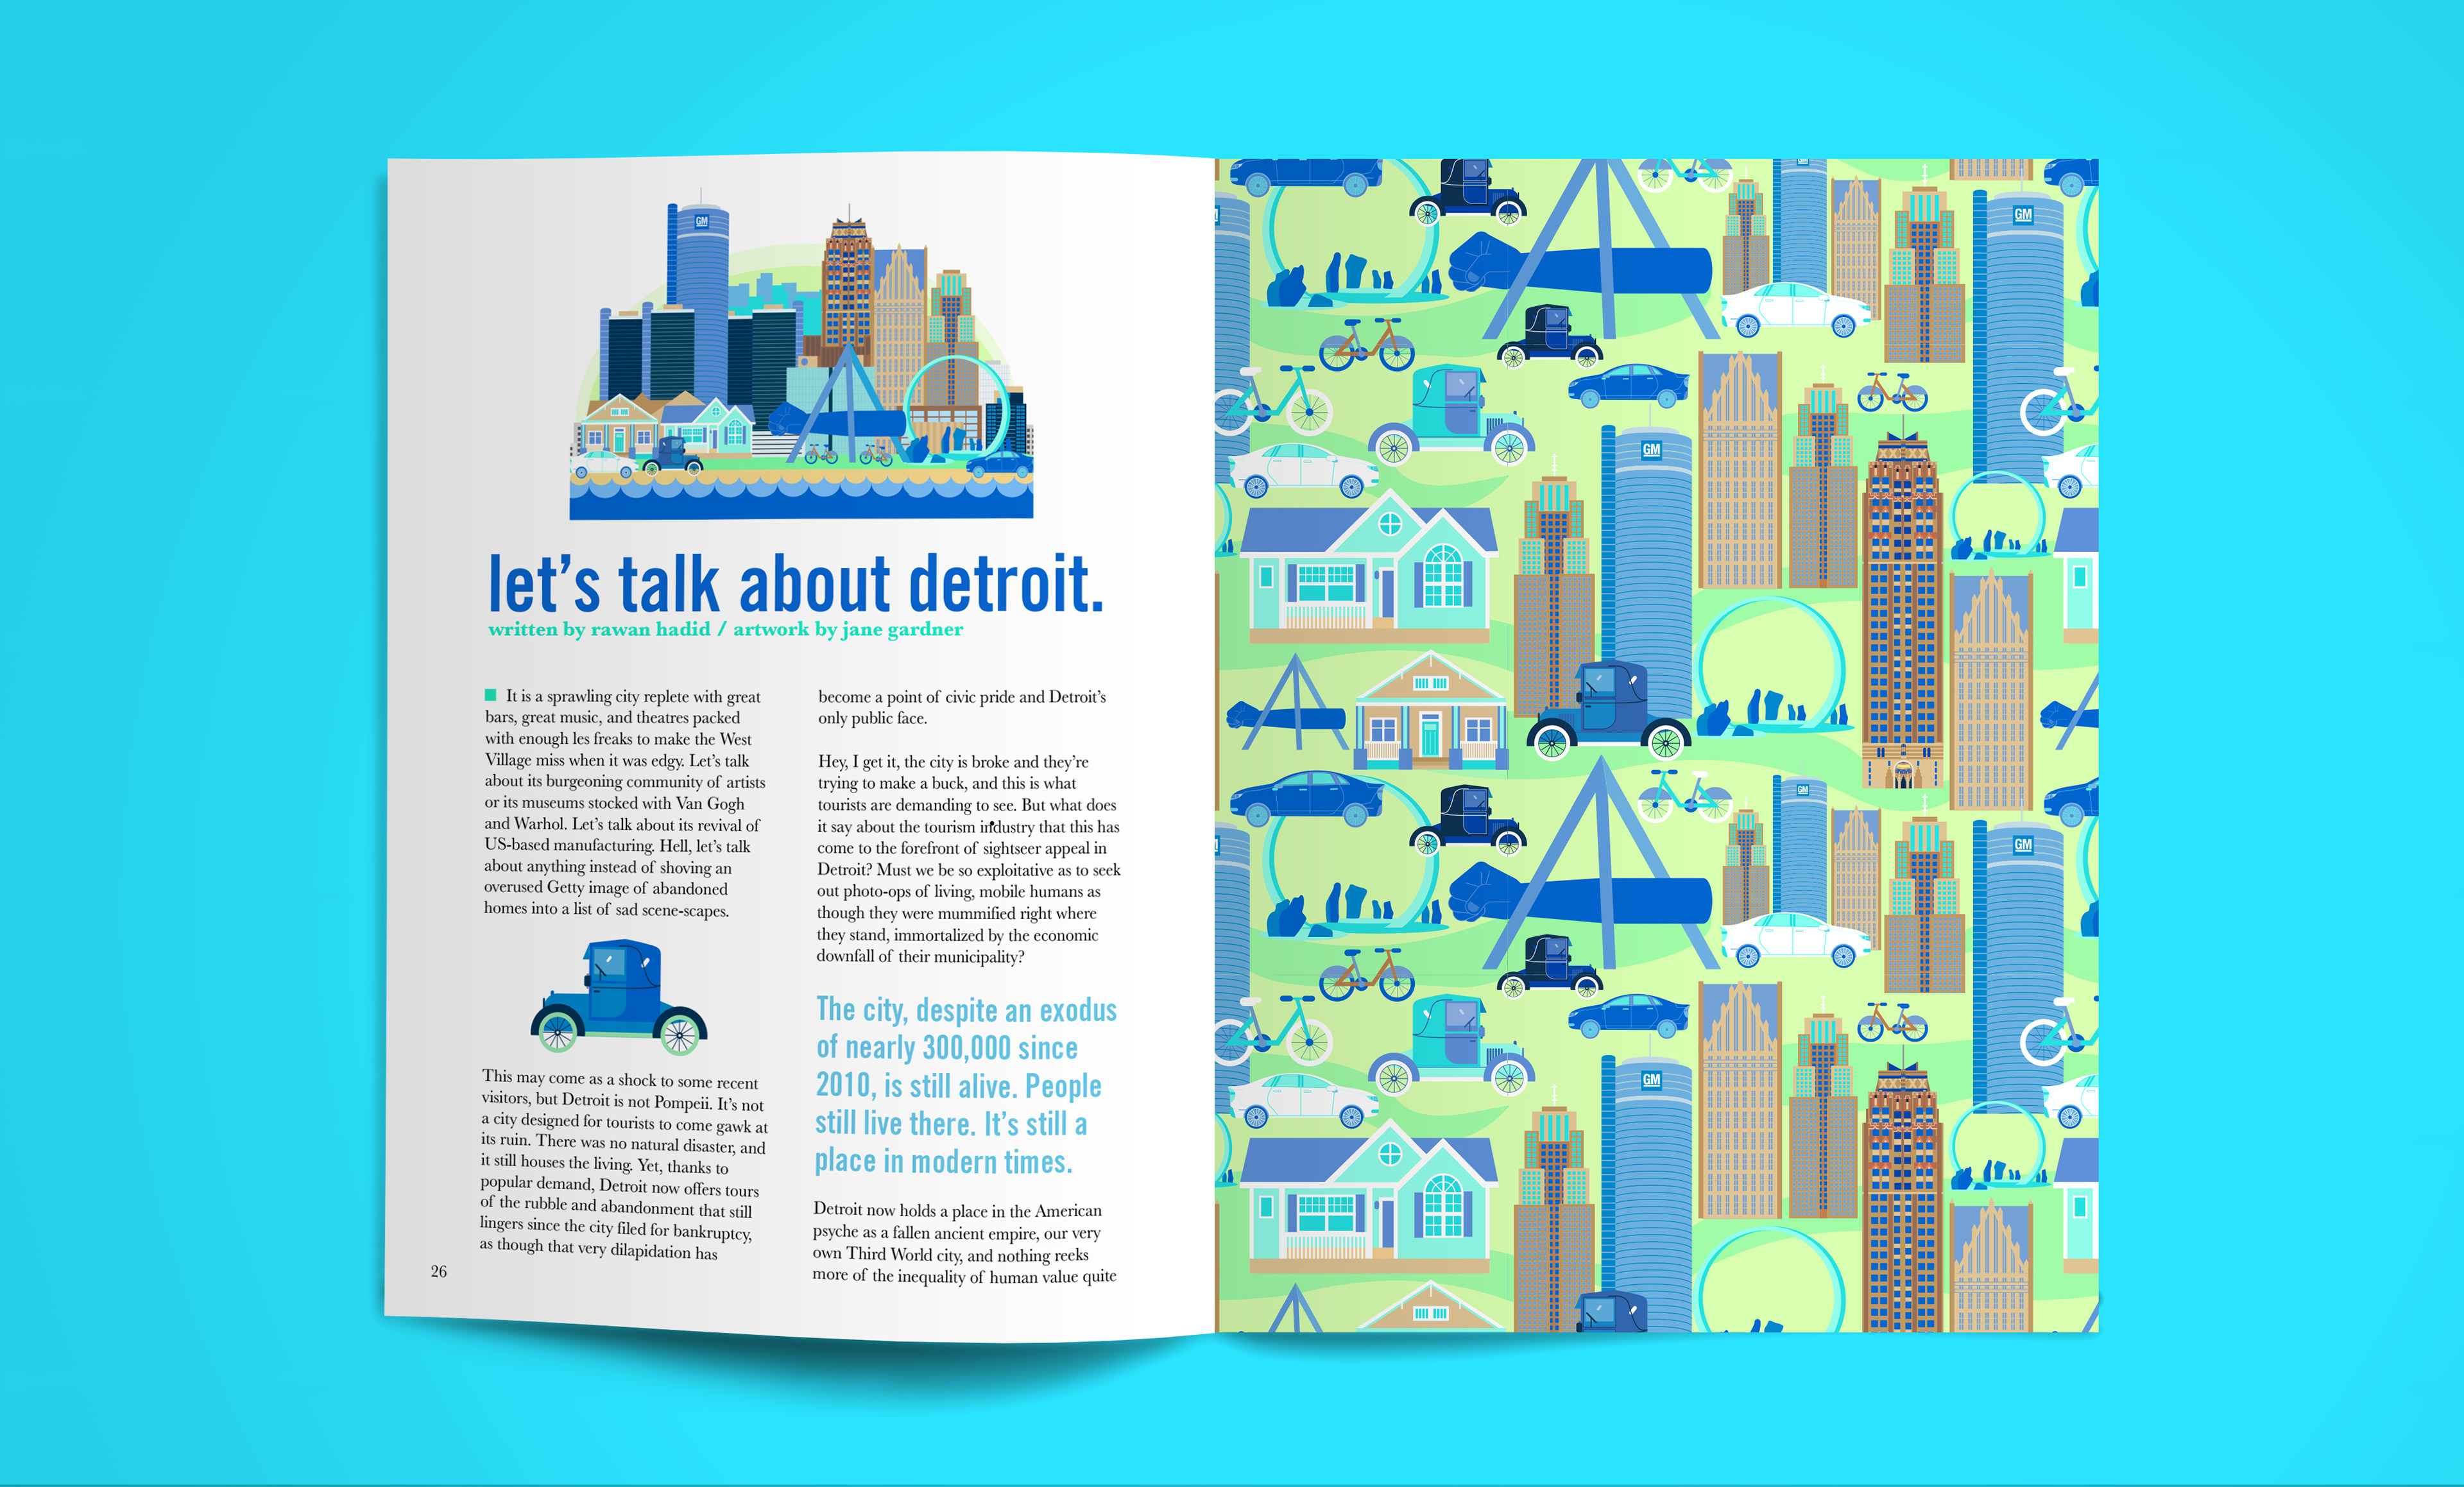Screen dimensions: 2464x1487
Task: Click the line "become a point of civic pride and Detroit's"
Action: pyautogui.click(x=962, y=697)
